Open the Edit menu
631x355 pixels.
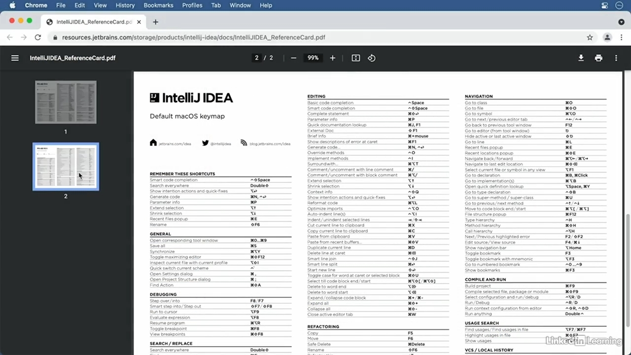(x=79, y=5)
